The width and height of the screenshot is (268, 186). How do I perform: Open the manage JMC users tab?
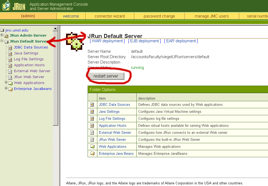212,16
